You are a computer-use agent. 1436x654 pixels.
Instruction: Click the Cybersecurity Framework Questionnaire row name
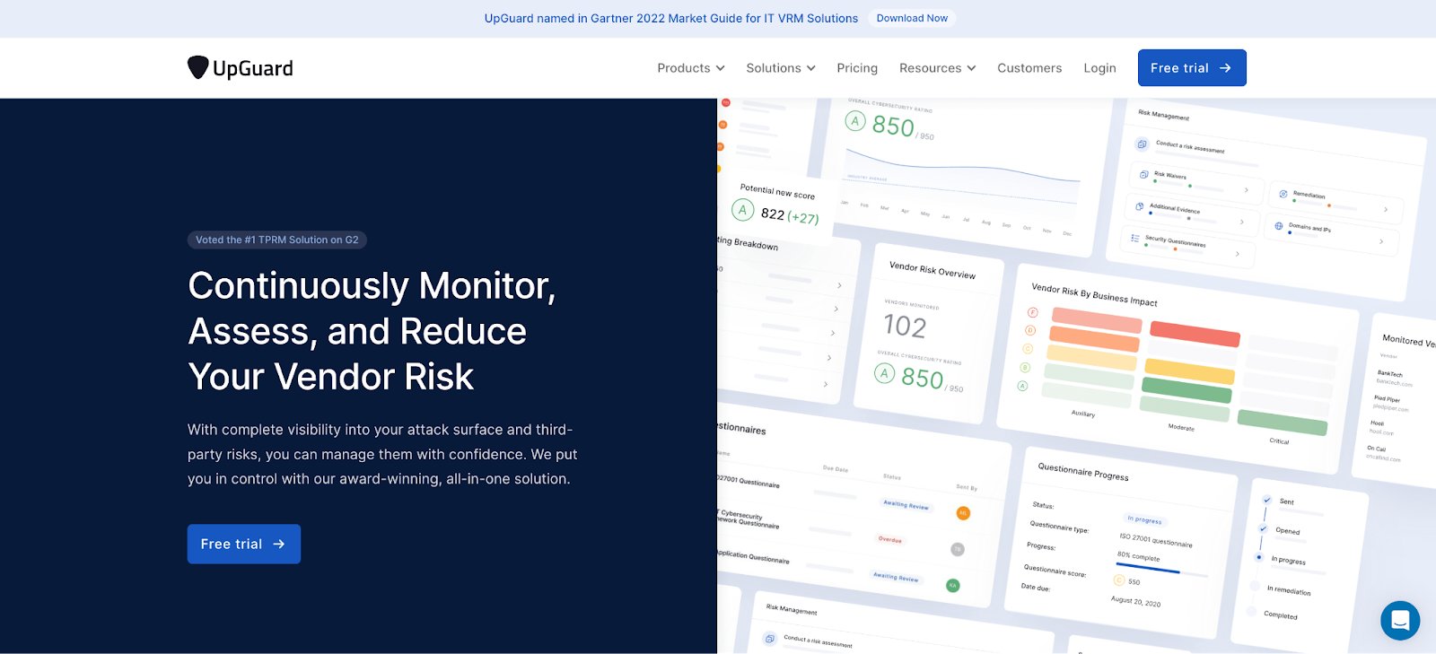749,518
